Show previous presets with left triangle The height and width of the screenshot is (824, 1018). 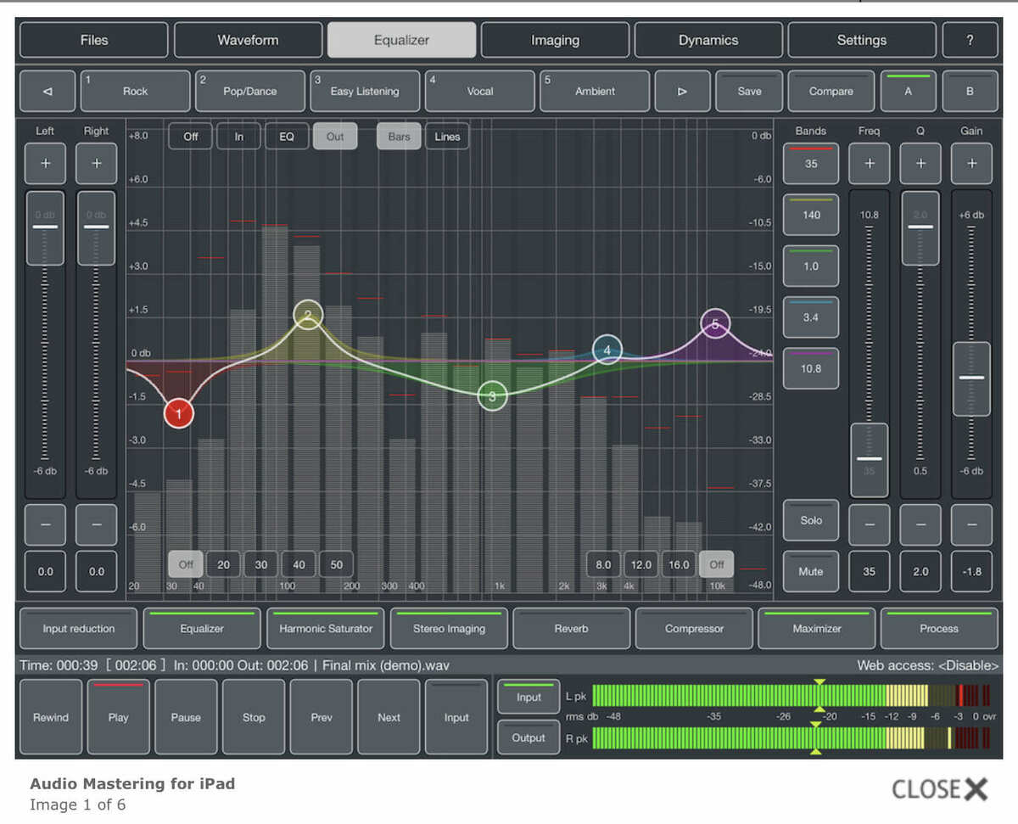[x=47, y=91]
